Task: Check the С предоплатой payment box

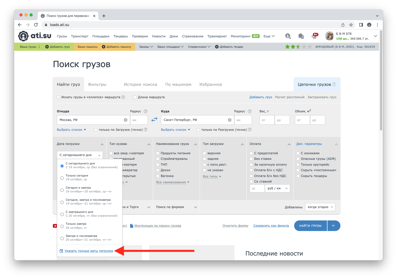Action: tap(251, 153)
